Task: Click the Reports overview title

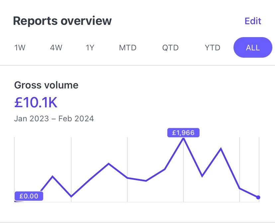Action: point(62,21)
